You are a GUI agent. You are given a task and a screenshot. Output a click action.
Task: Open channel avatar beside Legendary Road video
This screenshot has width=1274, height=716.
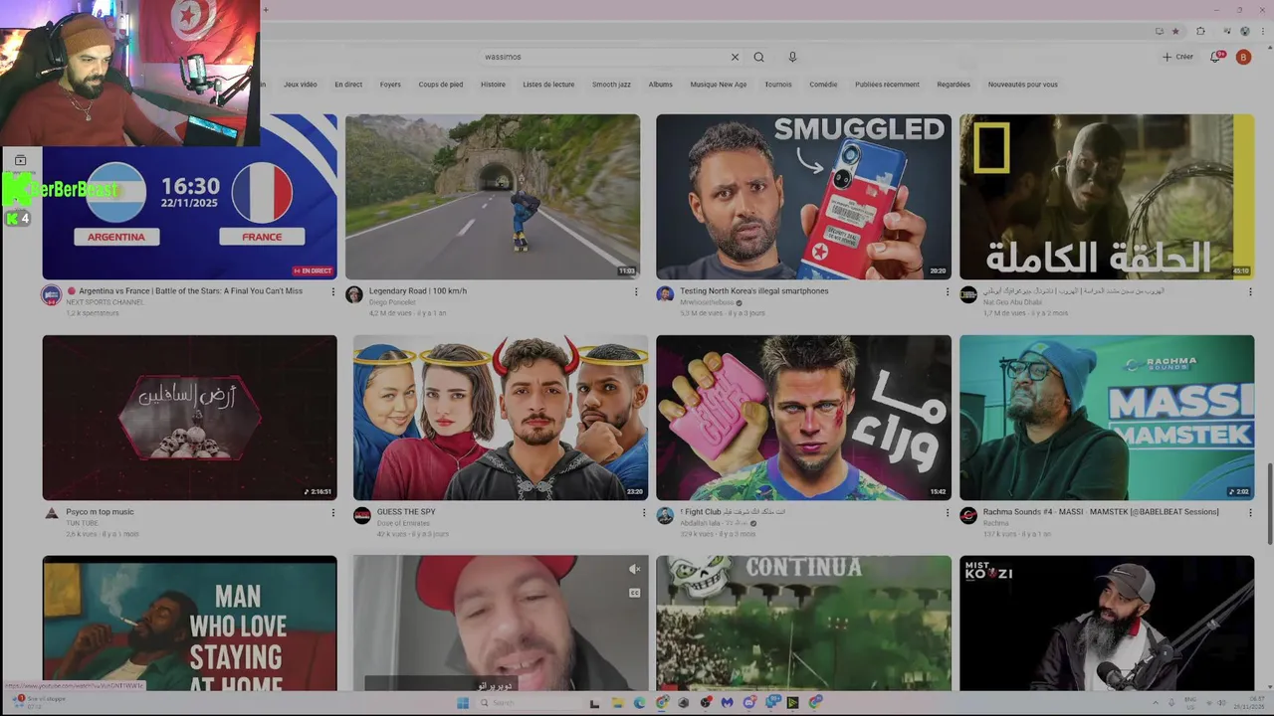pos(354,294)
